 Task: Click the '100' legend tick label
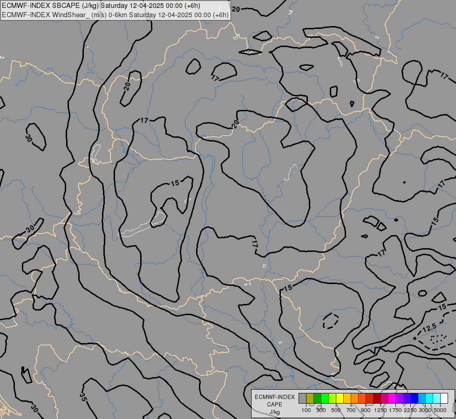(306, 410)
